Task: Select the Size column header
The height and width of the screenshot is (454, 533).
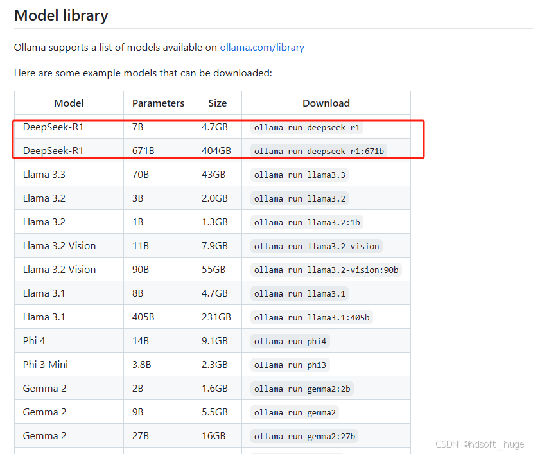Action: coord(218,103)
